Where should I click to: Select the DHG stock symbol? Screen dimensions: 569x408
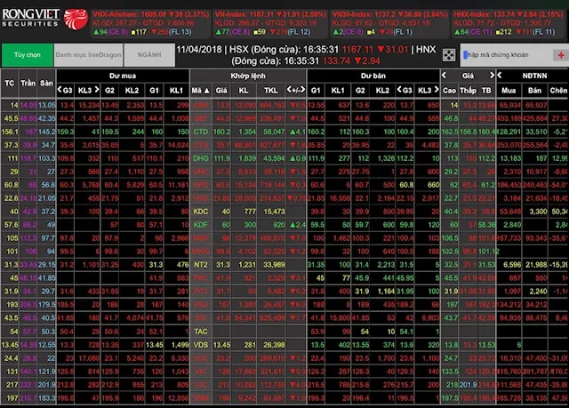[x=200, y=157]
